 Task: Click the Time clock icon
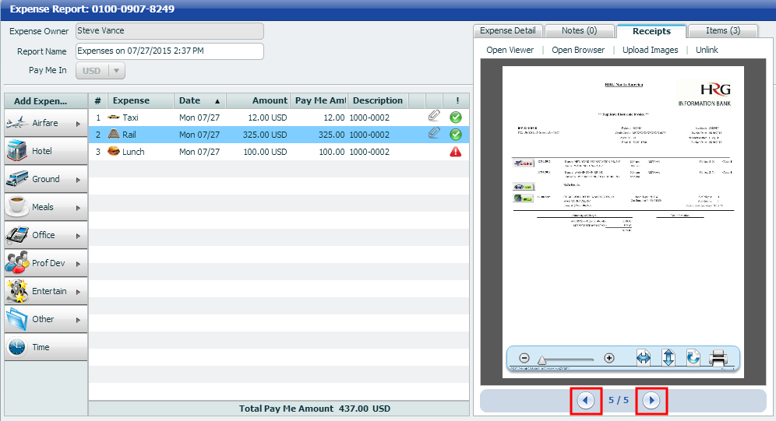[x=17, y=347]
